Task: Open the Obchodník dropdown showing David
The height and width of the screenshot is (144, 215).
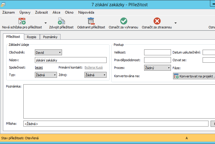Action: [x=48, y=52]
